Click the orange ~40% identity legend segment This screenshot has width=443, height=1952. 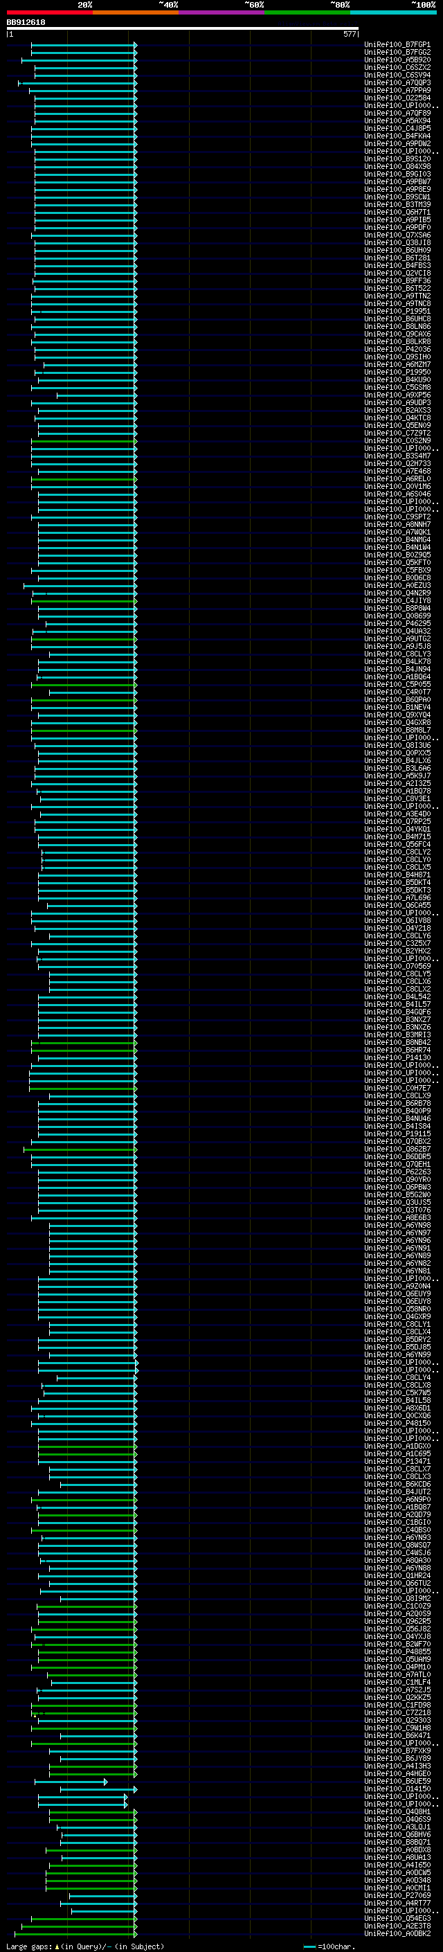click(x=136, y=13)
